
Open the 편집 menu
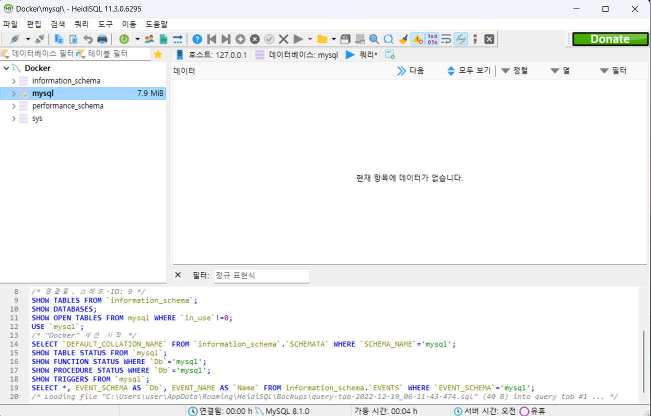34,24
